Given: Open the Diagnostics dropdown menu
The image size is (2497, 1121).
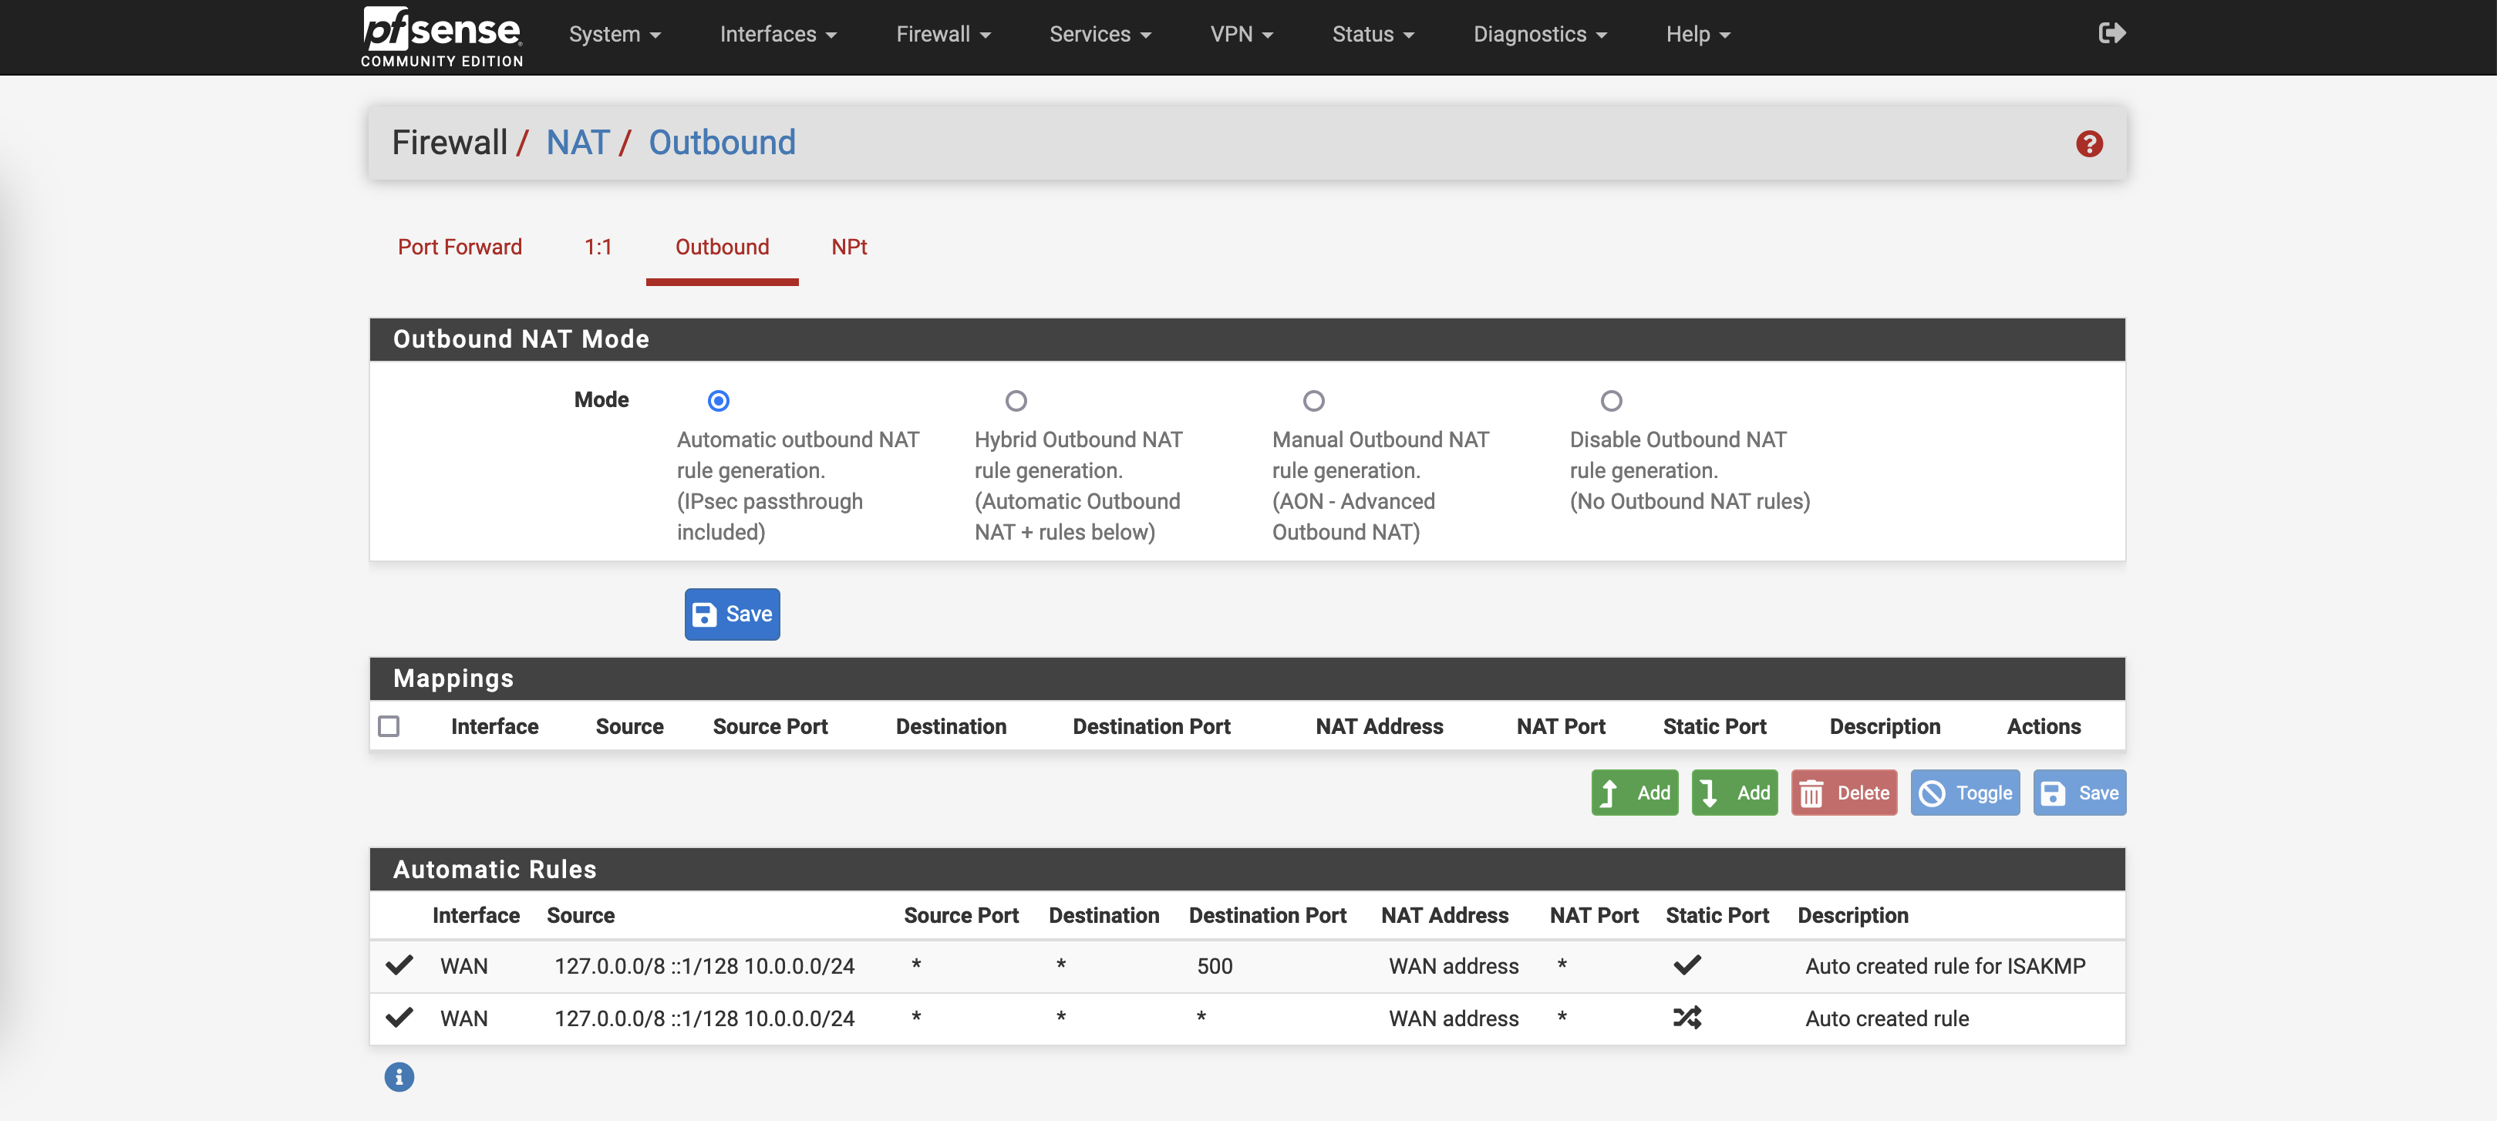Looking at the screenshot, I should [x=1539, y=35].
